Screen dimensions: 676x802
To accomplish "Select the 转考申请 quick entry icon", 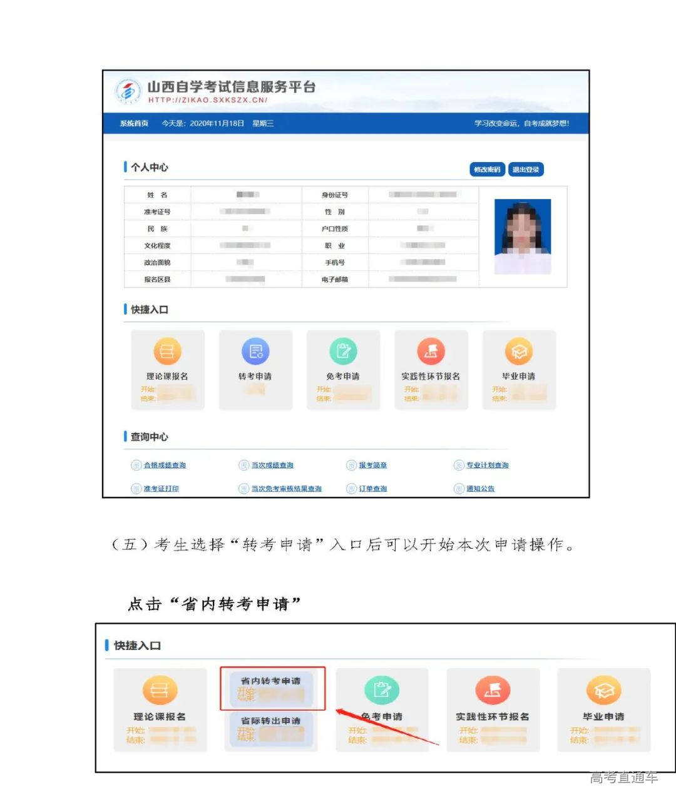I will (x=255, y=352).
